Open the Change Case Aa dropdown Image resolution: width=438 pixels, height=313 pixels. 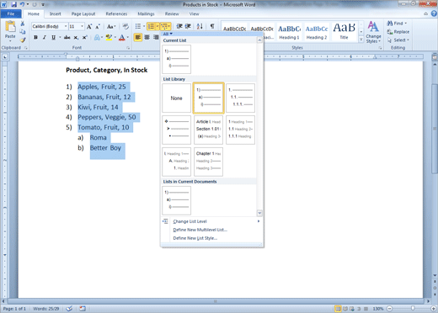pos(111,27)
